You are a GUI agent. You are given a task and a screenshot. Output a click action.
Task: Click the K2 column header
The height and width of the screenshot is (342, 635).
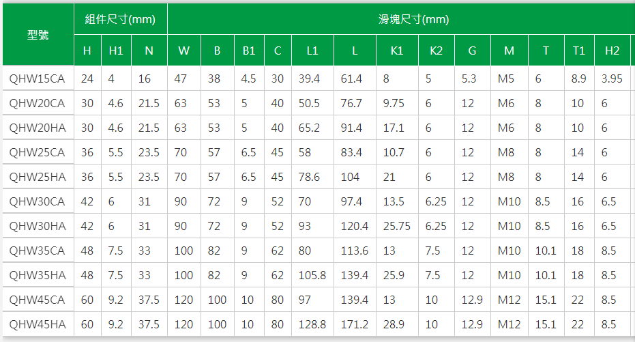[x=436, y=51]
